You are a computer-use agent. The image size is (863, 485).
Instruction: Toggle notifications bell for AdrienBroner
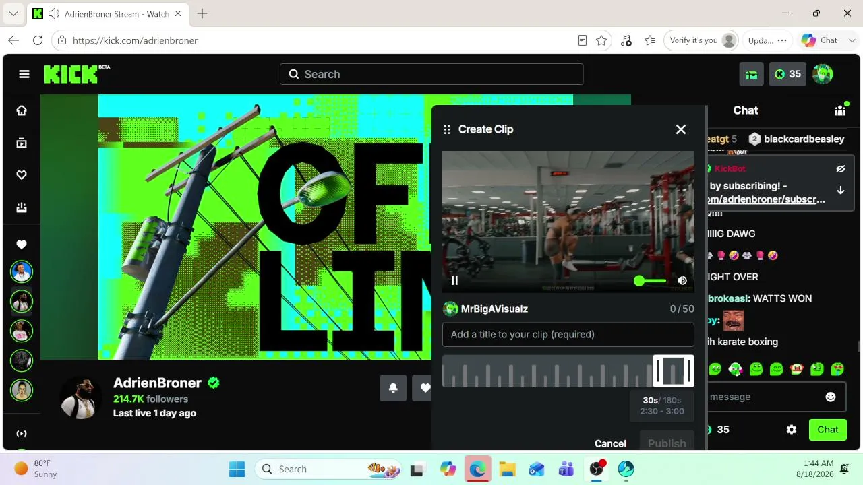point(393,388)
